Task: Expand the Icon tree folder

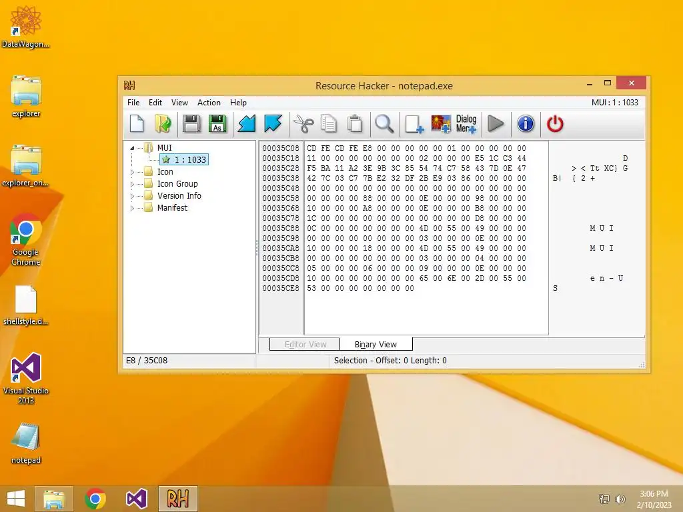Action: click(132, 172)
